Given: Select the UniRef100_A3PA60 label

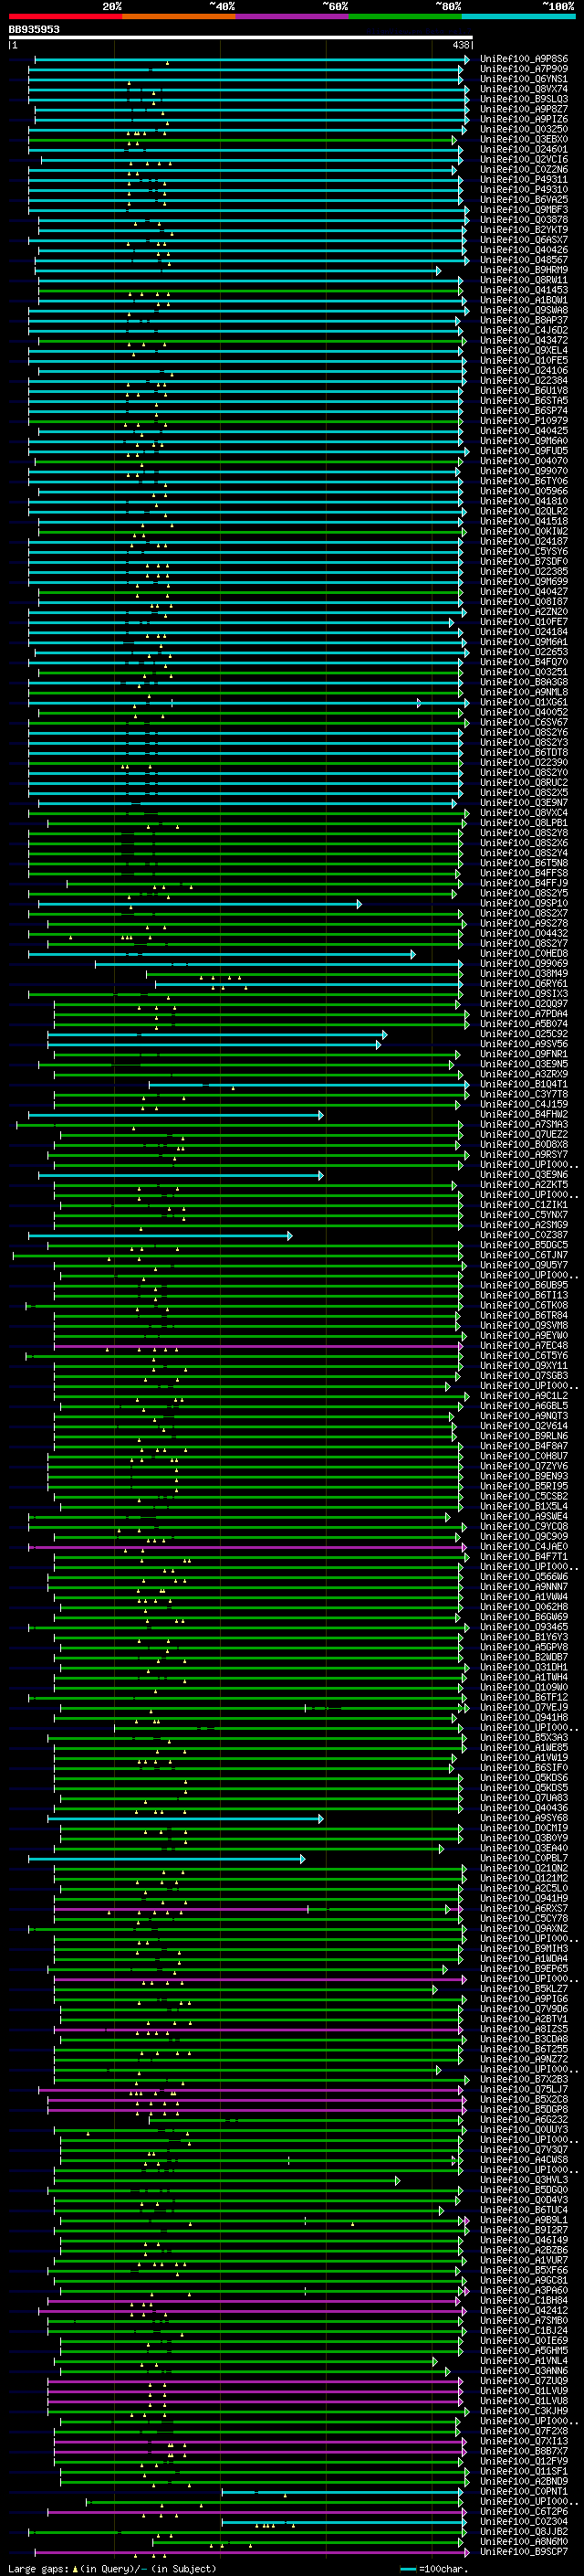Looking at the screenshot, I should (523, 2291).
